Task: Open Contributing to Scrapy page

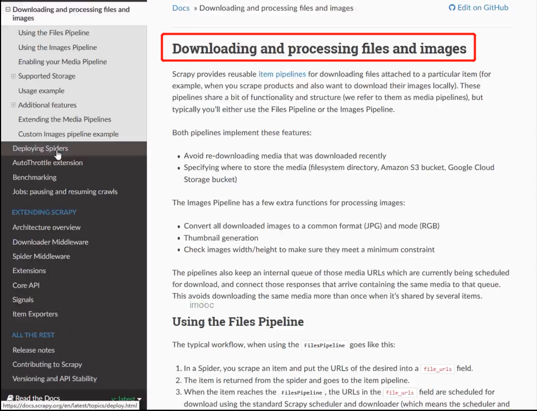Action: pos(47,364)
